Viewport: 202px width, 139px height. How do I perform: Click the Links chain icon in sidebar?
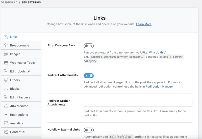coord(6,37)
